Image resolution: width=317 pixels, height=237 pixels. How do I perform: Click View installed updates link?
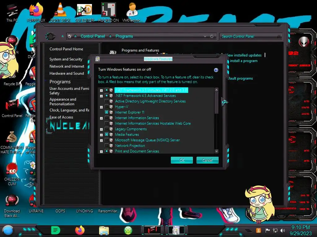244,55
